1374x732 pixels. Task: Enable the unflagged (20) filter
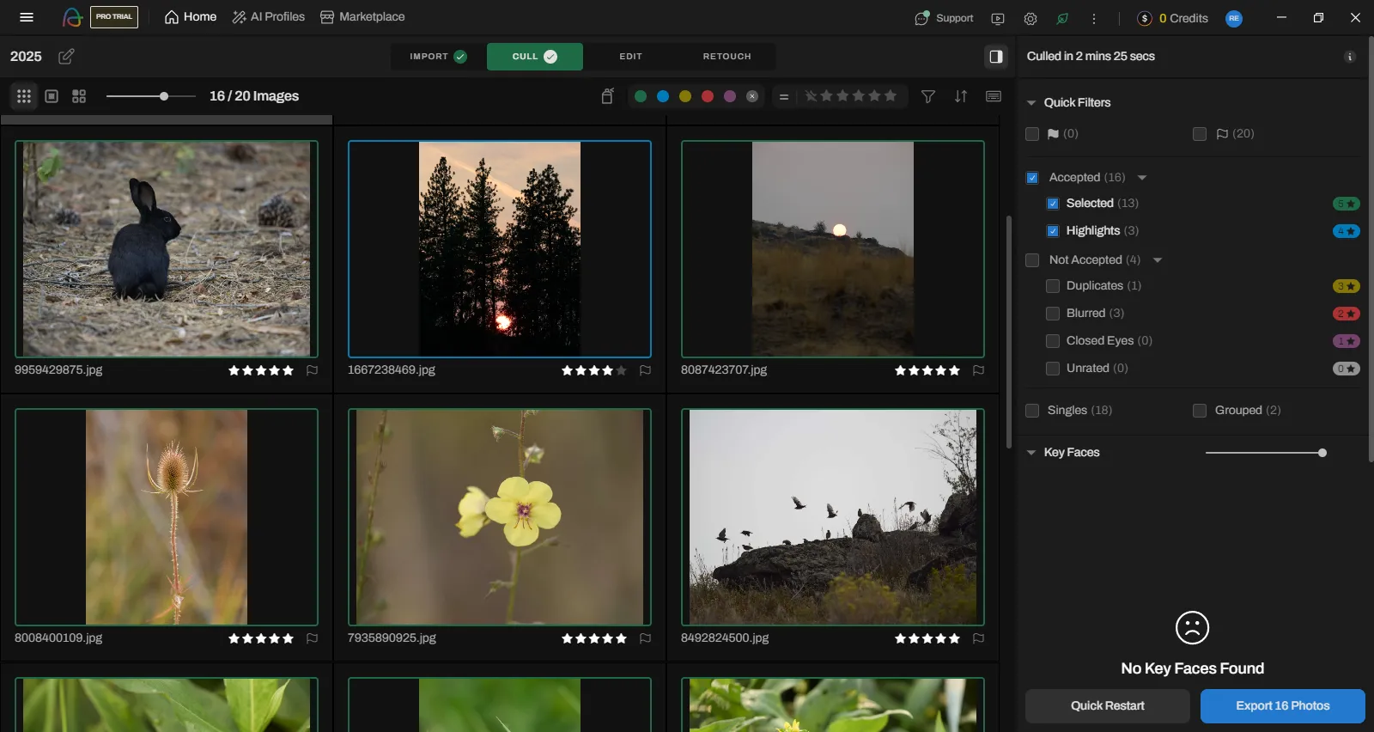[x=1200, y=134]
